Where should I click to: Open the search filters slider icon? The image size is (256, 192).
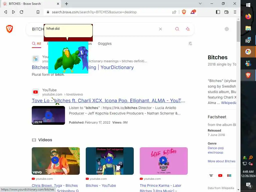[x=190, y=43]
